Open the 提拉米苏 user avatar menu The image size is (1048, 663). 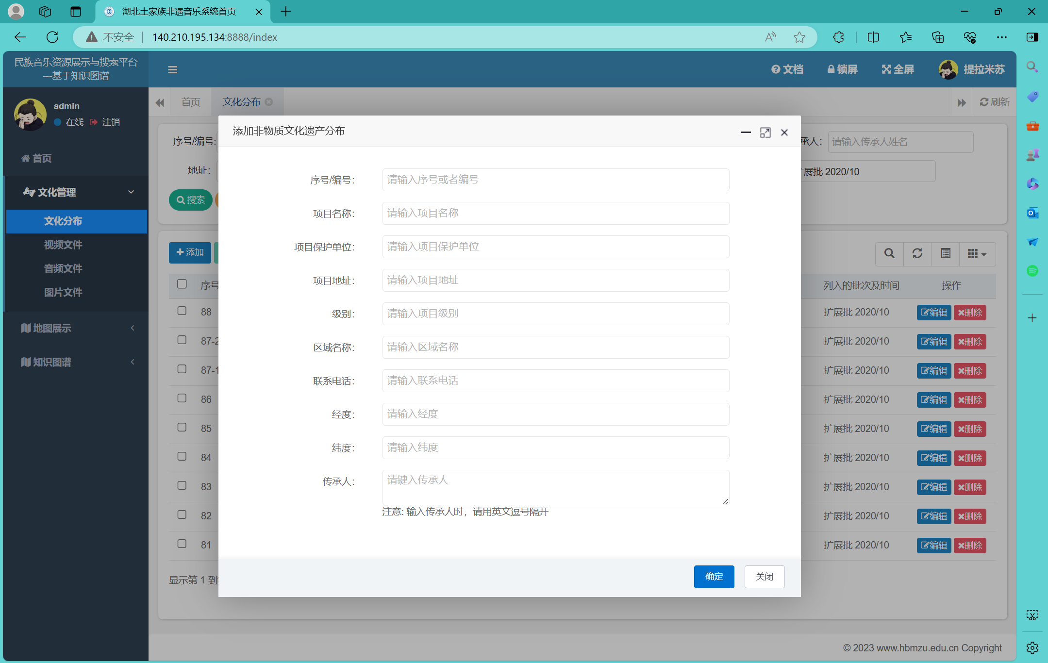(971, 69)
